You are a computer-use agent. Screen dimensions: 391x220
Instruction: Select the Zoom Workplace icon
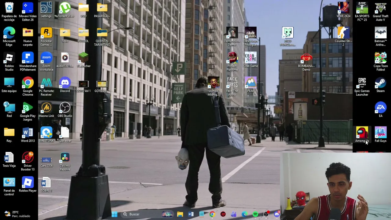(46, 62)
